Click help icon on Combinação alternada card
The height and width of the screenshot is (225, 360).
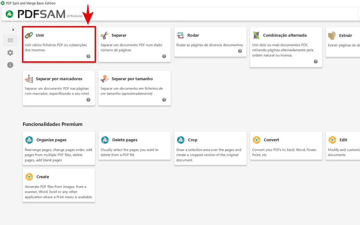[x=316, y=62]
